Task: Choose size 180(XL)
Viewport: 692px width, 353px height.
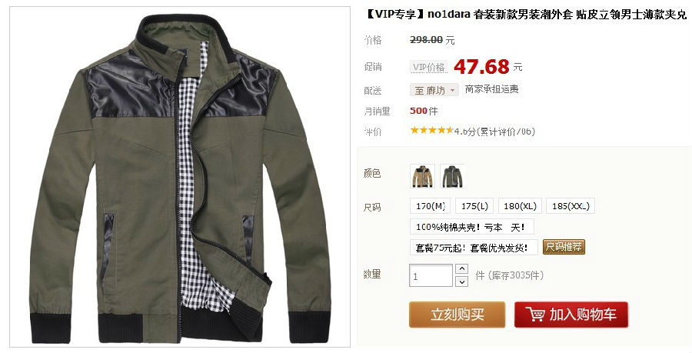Action: coord(520,206)
